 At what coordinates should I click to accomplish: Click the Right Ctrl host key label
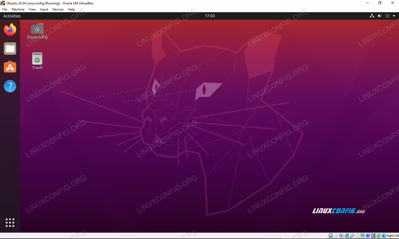393,236
